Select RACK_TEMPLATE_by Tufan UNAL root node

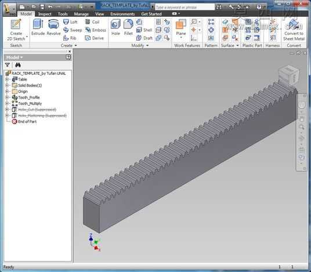36,73
